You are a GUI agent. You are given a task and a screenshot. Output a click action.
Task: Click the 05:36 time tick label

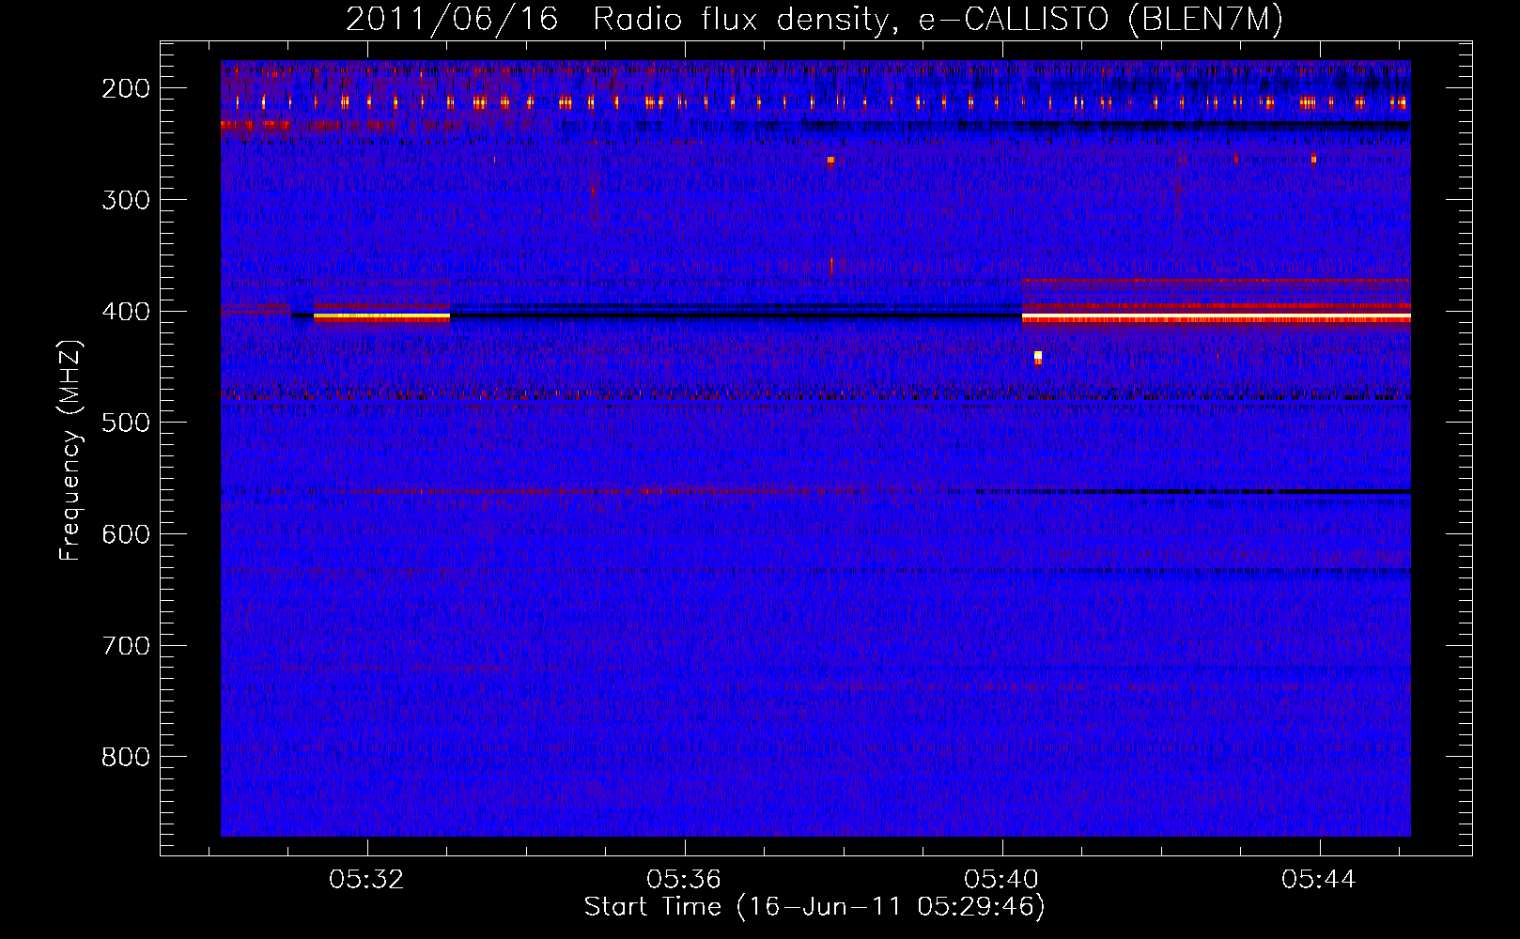tap(684, 879)
